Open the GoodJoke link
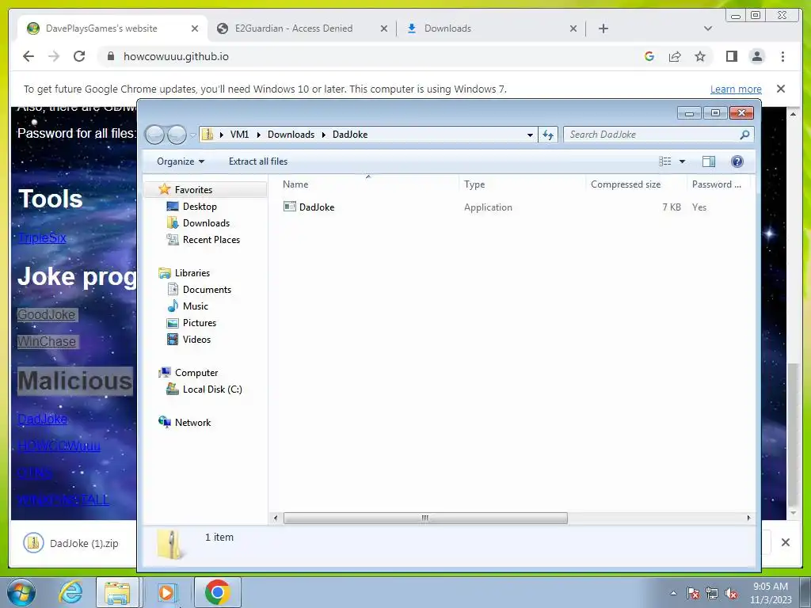 click(x=47, y=314)
